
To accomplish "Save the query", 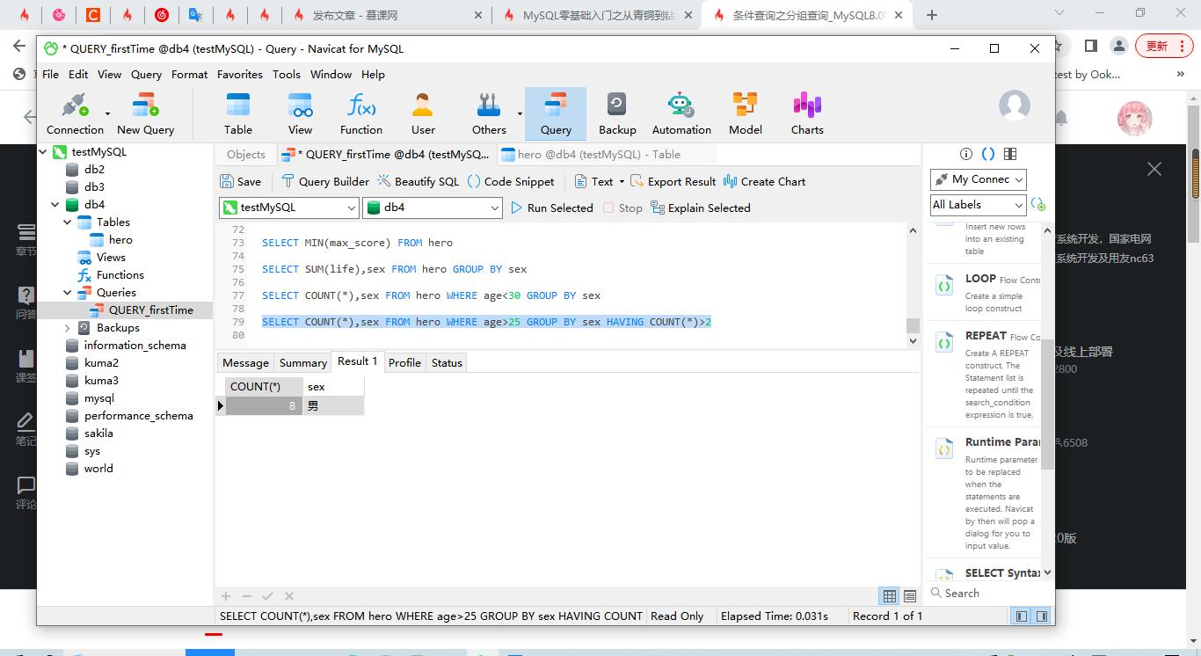I will [x=240, y=181].
